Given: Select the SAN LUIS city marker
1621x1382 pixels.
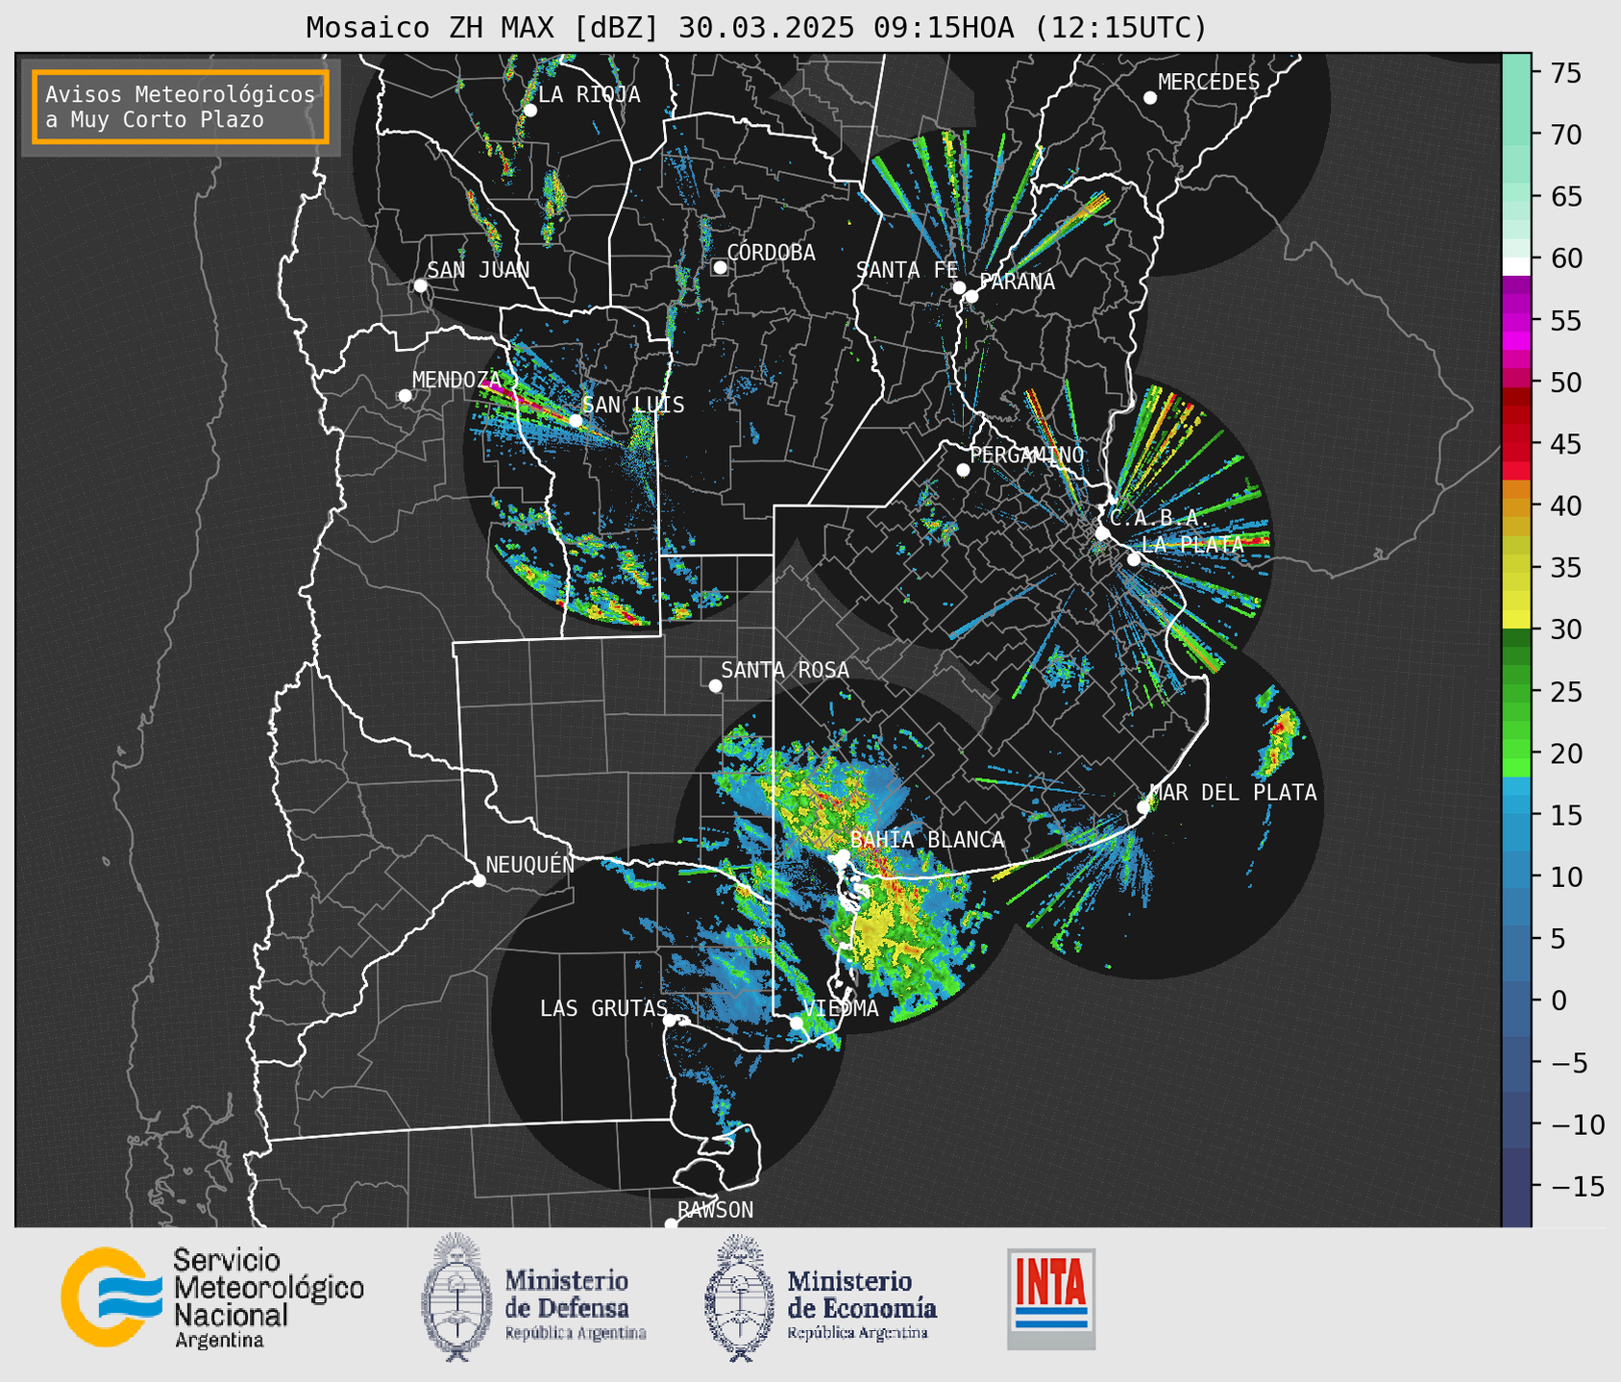Looking at the screenshot, I should tap(576, 420).
